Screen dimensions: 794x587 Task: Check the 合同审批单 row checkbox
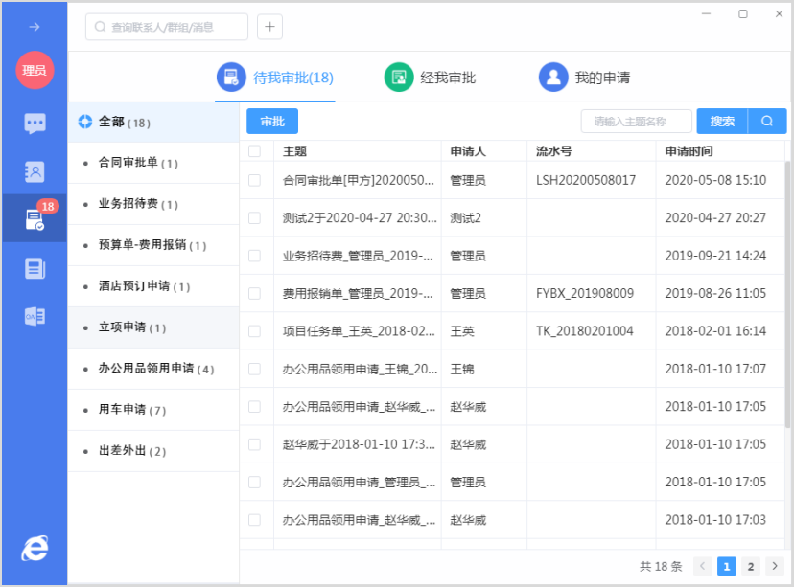pyautogui.click(x=254, y=180)
